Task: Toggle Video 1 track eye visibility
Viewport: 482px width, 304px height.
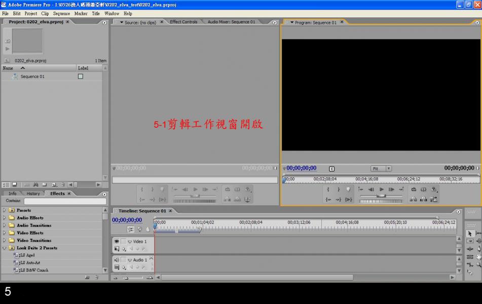Action: 117,242
